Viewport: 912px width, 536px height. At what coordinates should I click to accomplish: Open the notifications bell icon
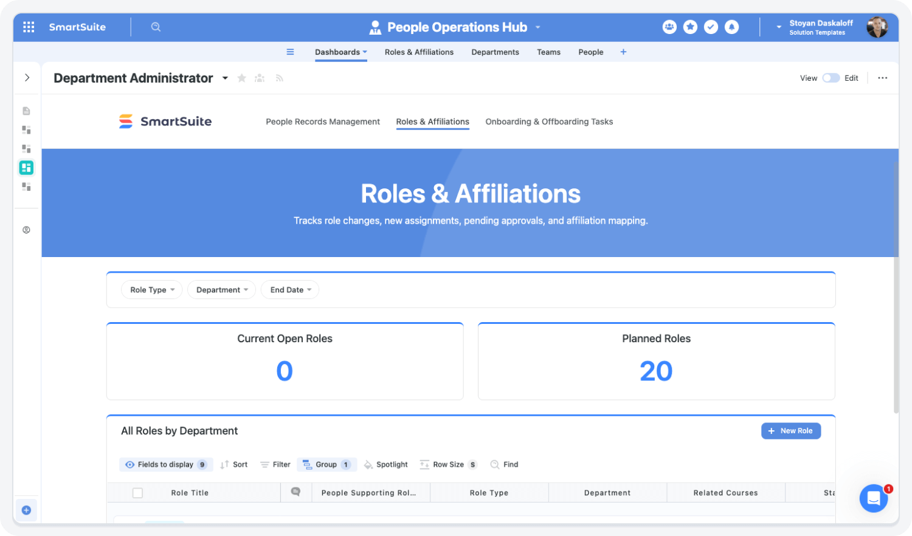point(732,27)
